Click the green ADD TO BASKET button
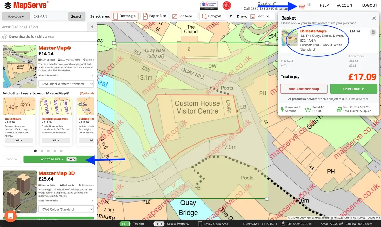The image size is (381, 227). (59, 159)
